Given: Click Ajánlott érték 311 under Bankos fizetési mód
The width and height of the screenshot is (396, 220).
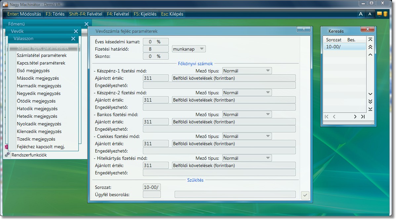Looking at the screenshot, I should click(x=155, y=122).
